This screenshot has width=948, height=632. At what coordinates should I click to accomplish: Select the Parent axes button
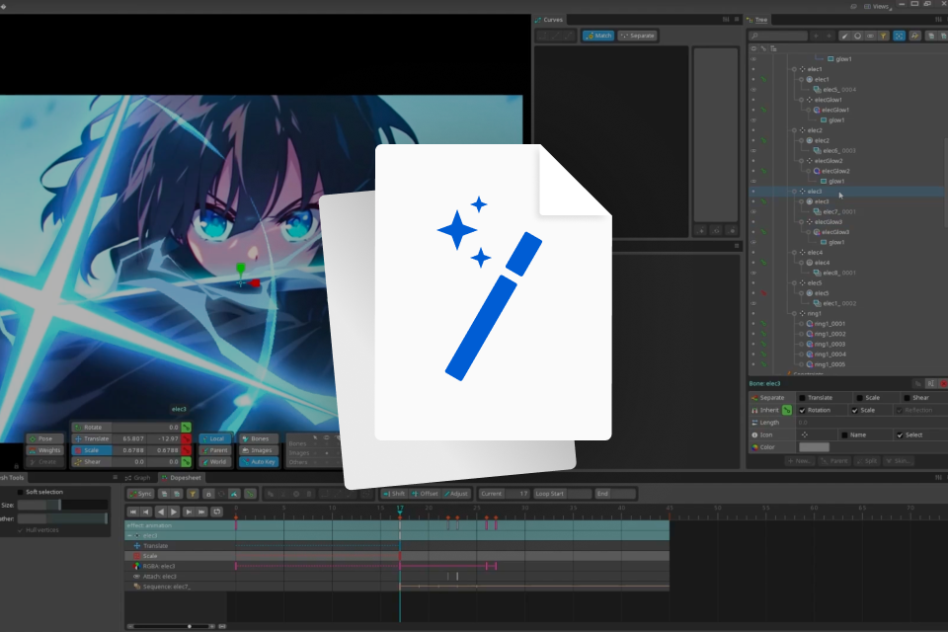click(214, 450)
